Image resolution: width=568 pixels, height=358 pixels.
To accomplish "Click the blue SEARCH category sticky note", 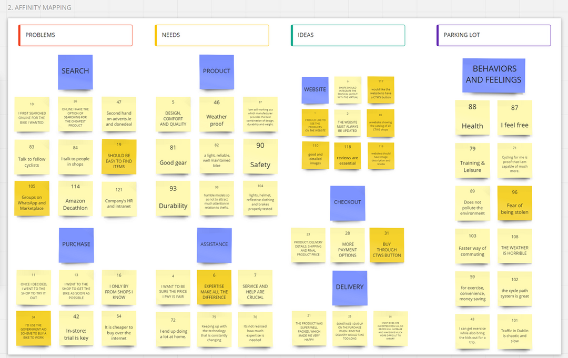I will click(x=75, y=71).
